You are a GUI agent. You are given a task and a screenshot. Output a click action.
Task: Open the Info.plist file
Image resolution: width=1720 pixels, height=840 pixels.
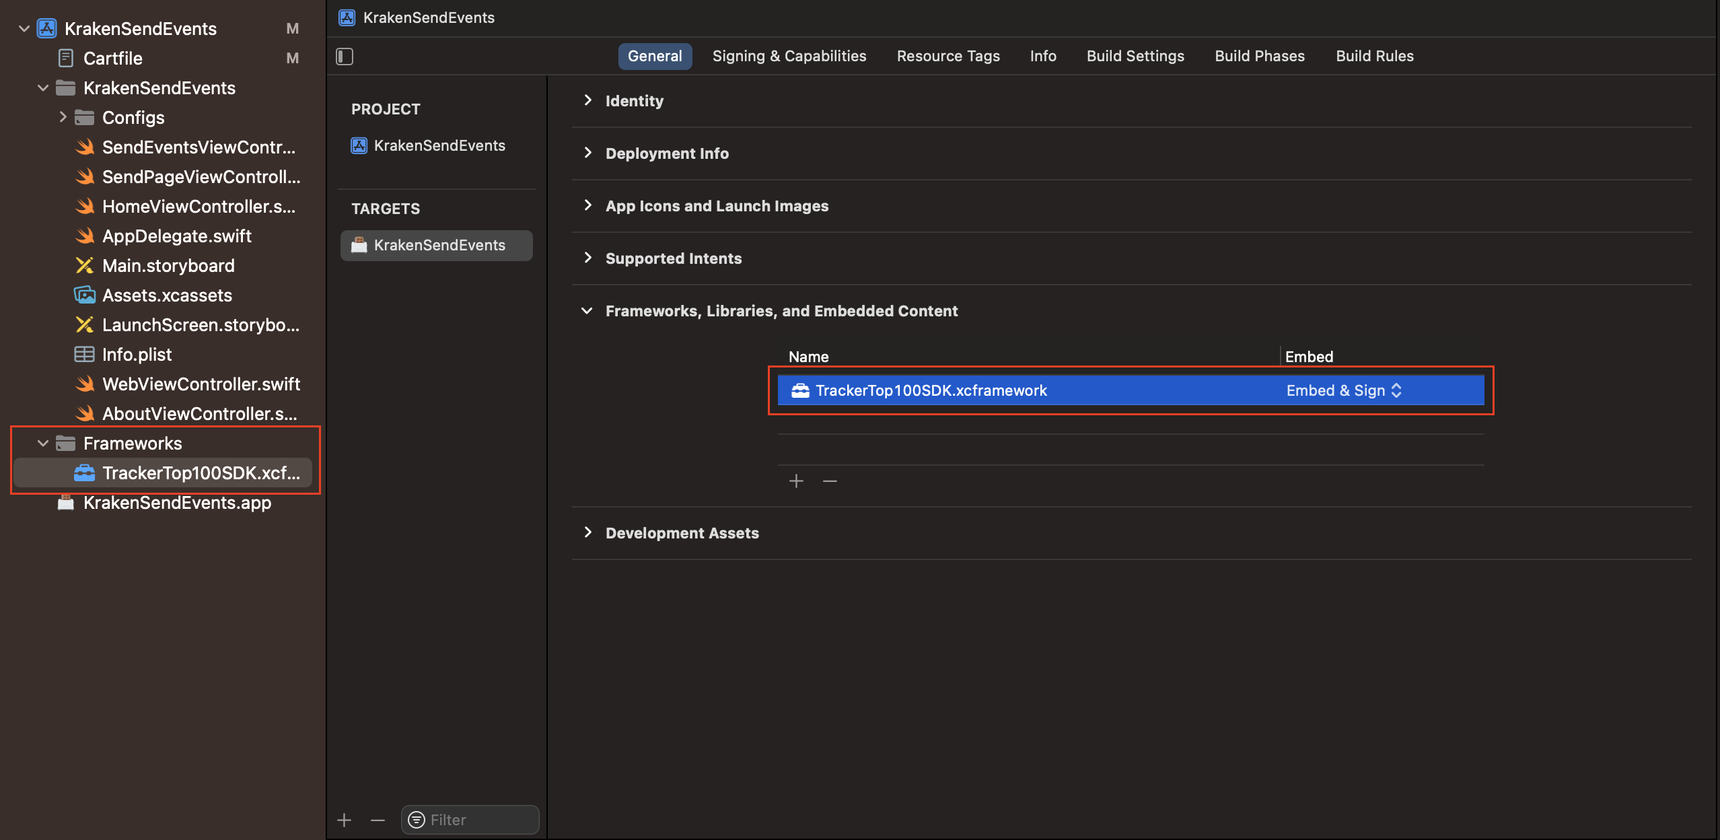(137, 355)
